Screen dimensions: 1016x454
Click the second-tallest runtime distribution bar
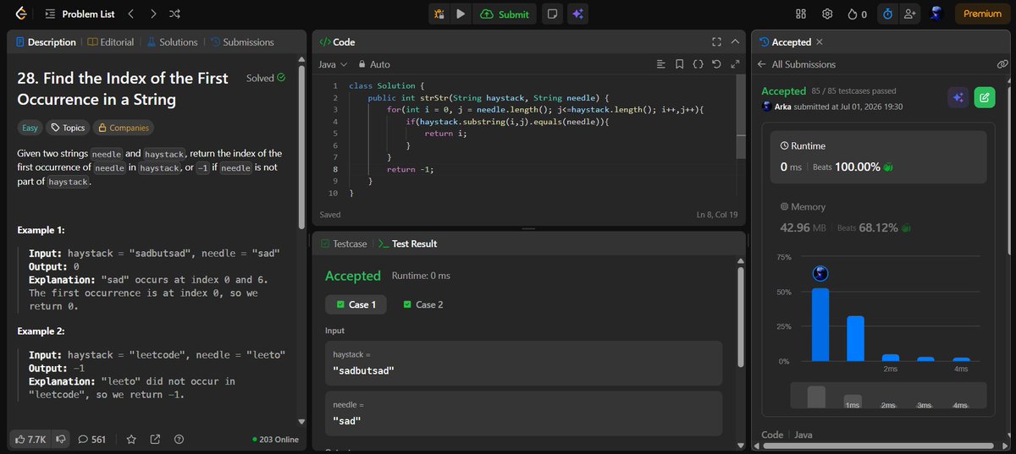[x=855, y=339]
